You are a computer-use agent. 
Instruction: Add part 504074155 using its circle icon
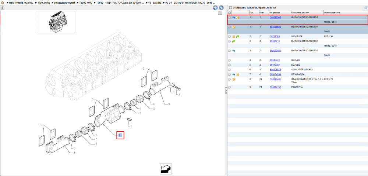click(230, 87)
